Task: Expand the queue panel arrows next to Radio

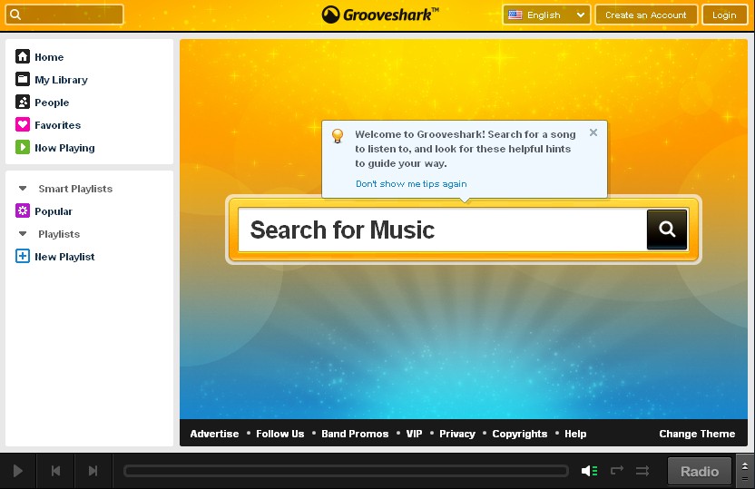Action: [x=745, y=471]
